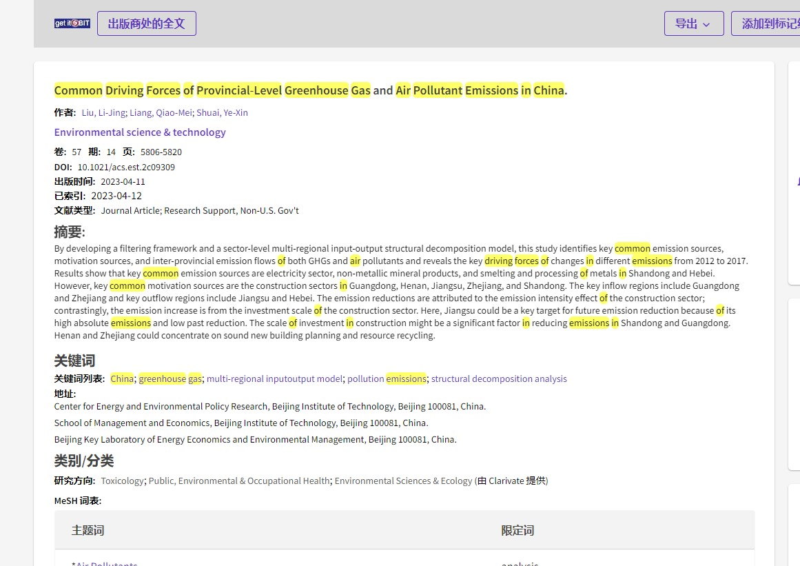Expand the 导出 export dropdown
Screen dimensions: 800x566
tap(693, 23)
